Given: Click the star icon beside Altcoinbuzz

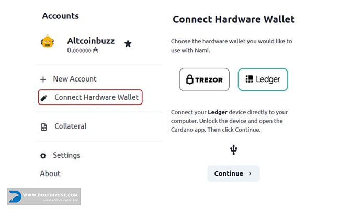Looking at the screenshot, I should pos(128,44).
